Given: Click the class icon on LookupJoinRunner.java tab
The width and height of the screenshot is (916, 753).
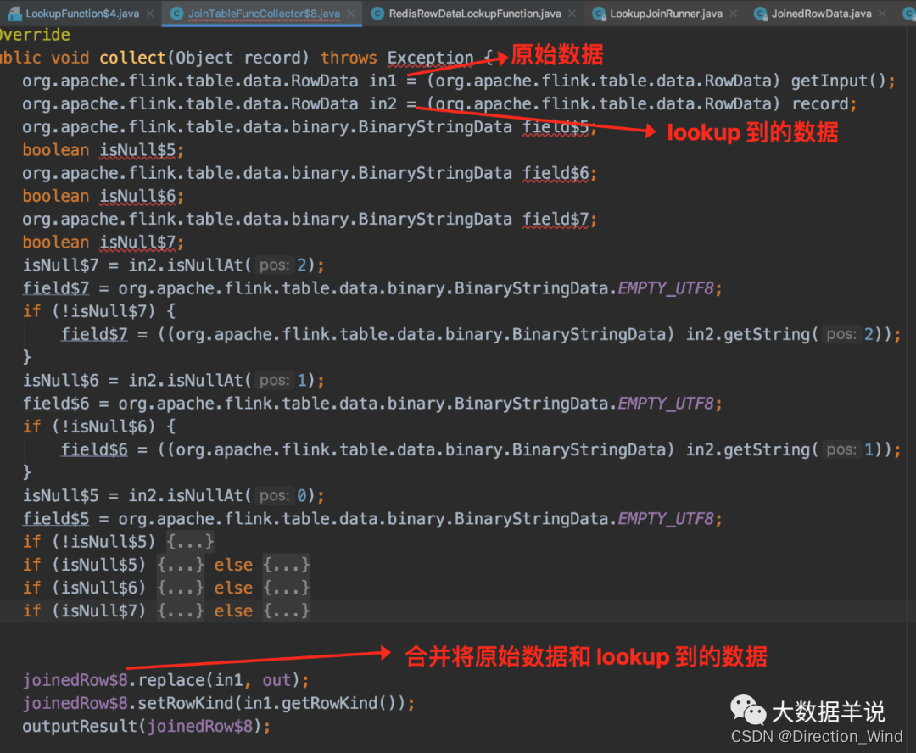Looking at the screenshot, I should (x=600, y=14).
